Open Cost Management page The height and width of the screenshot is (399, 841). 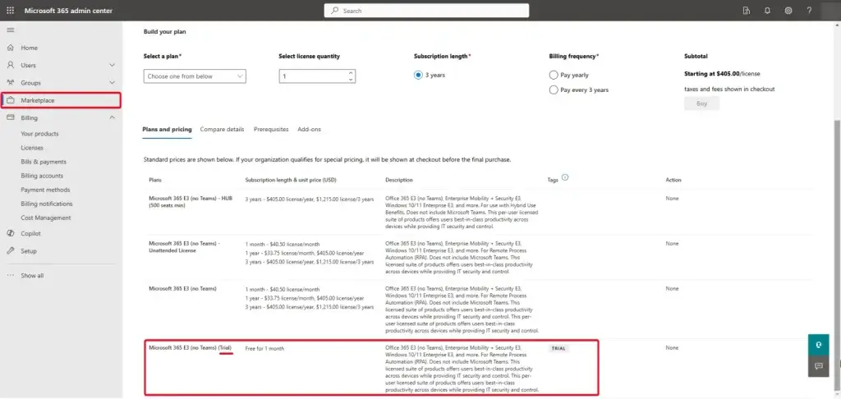(x=46, y=218)
